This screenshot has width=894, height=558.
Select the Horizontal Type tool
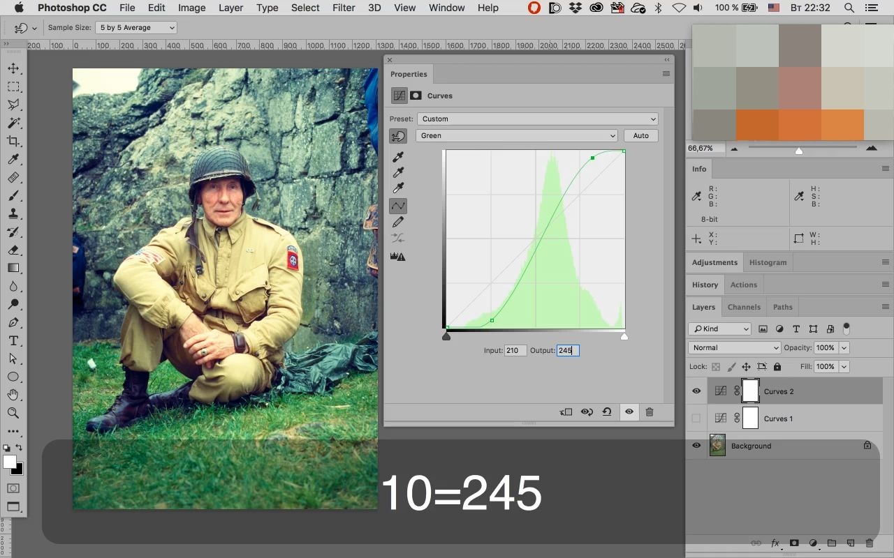[x=13, y=340]
